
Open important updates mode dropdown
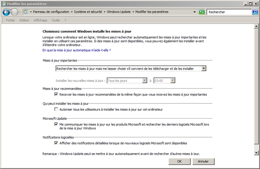131,69
